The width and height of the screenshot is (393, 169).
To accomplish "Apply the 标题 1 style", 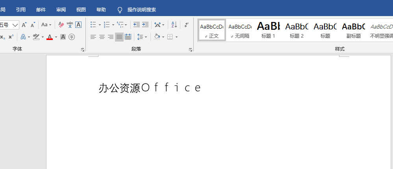I will (268, 30).
